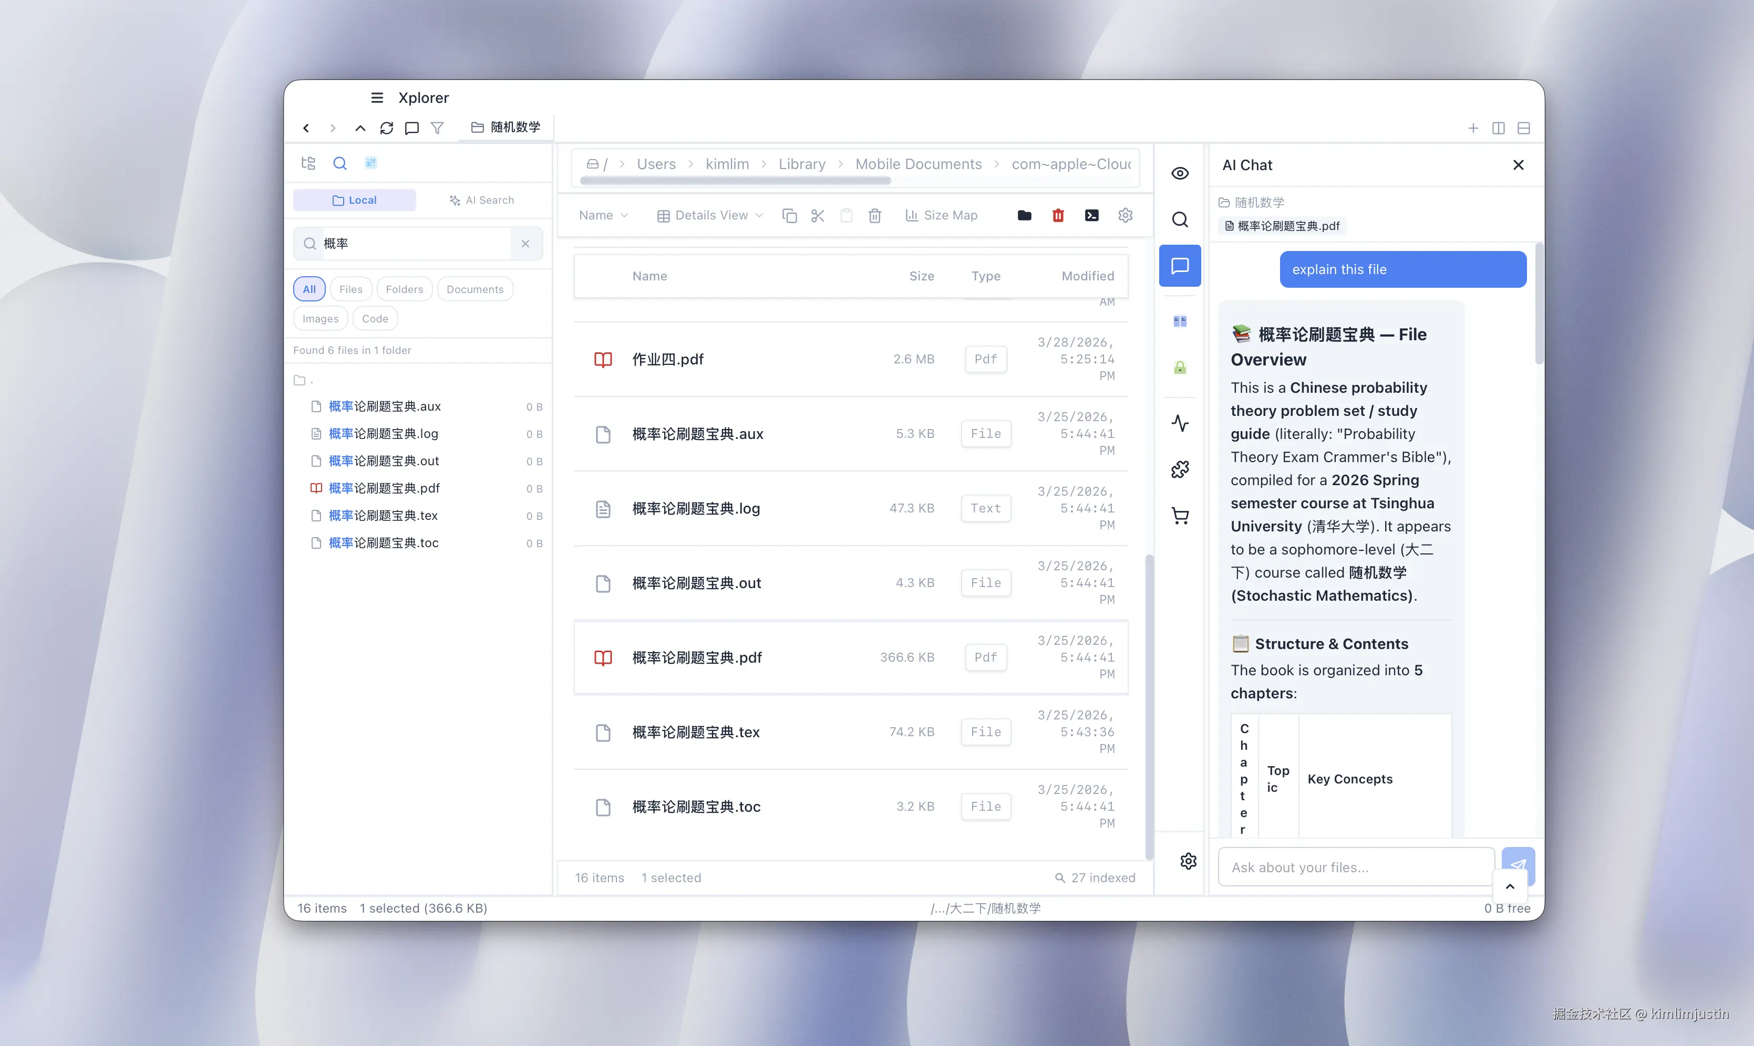Open the puzzle-piece extensions icon in sidebar

[x=1180, y=469]
